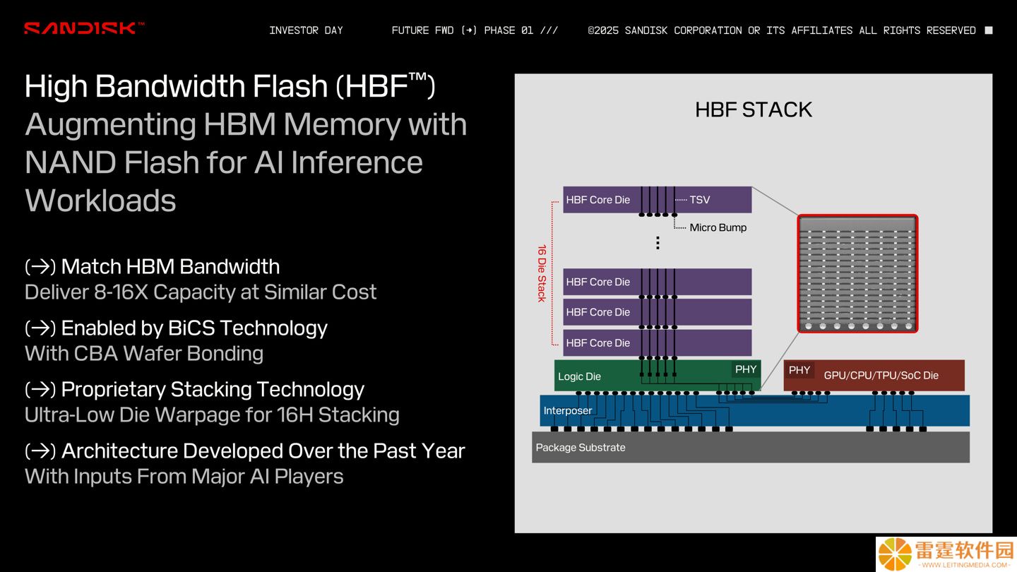Screen dimensions: 1017x572
Task: Click the arrow icon before Enabled by BiCS Technology
Action: (40, 328)
